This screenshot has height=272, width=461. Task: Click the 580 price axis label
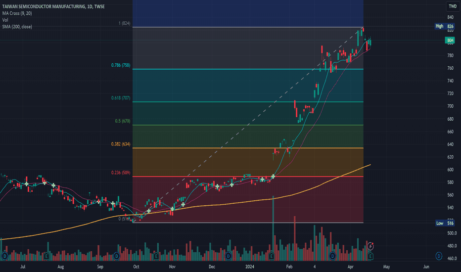(x=450, y=182)
